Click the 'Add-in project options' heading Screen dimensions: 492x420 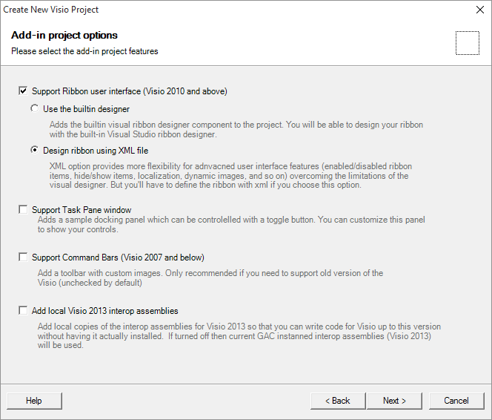coord(64,35)
